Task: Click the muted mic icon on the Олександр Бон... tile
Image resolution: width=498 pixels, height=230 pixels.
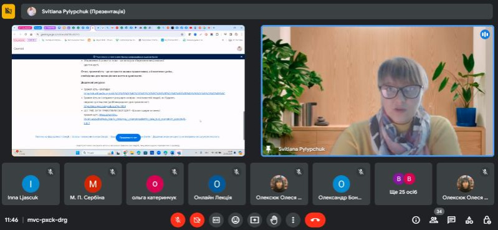Action: [361, 172]
